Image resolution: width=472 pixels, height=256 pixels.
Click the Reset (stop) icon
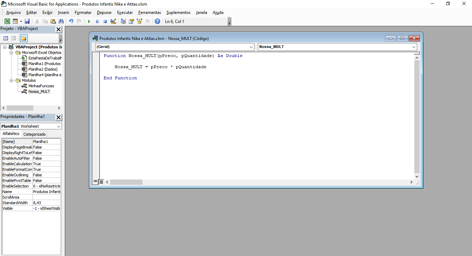(105, 21)
